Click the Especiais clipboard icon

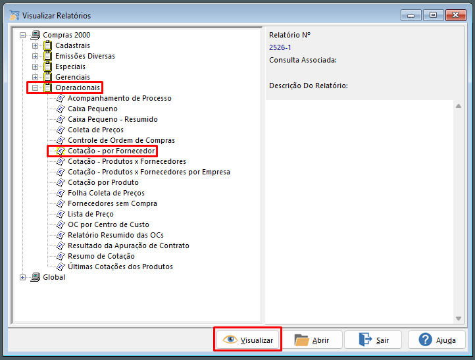coord(47,66)
